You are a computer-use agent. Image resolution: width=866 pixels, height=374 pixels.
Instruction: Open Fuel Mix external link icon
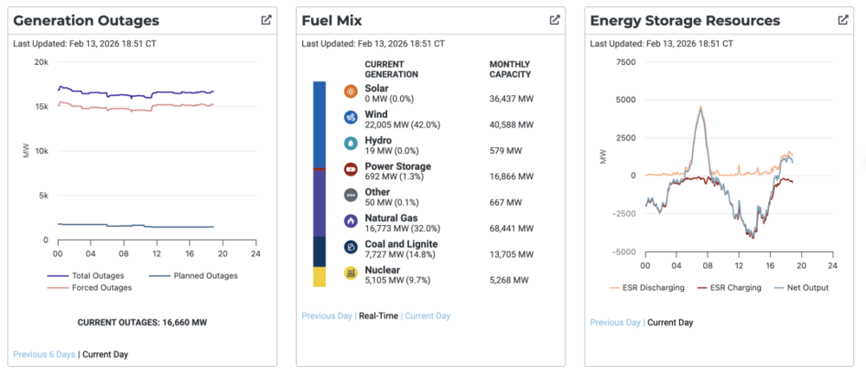click(x=554, y=20)
